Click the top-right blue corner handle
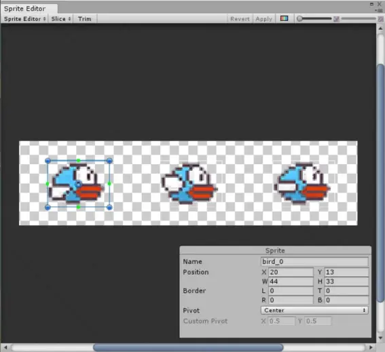This screenshot has width=385, height=352. 109,161
